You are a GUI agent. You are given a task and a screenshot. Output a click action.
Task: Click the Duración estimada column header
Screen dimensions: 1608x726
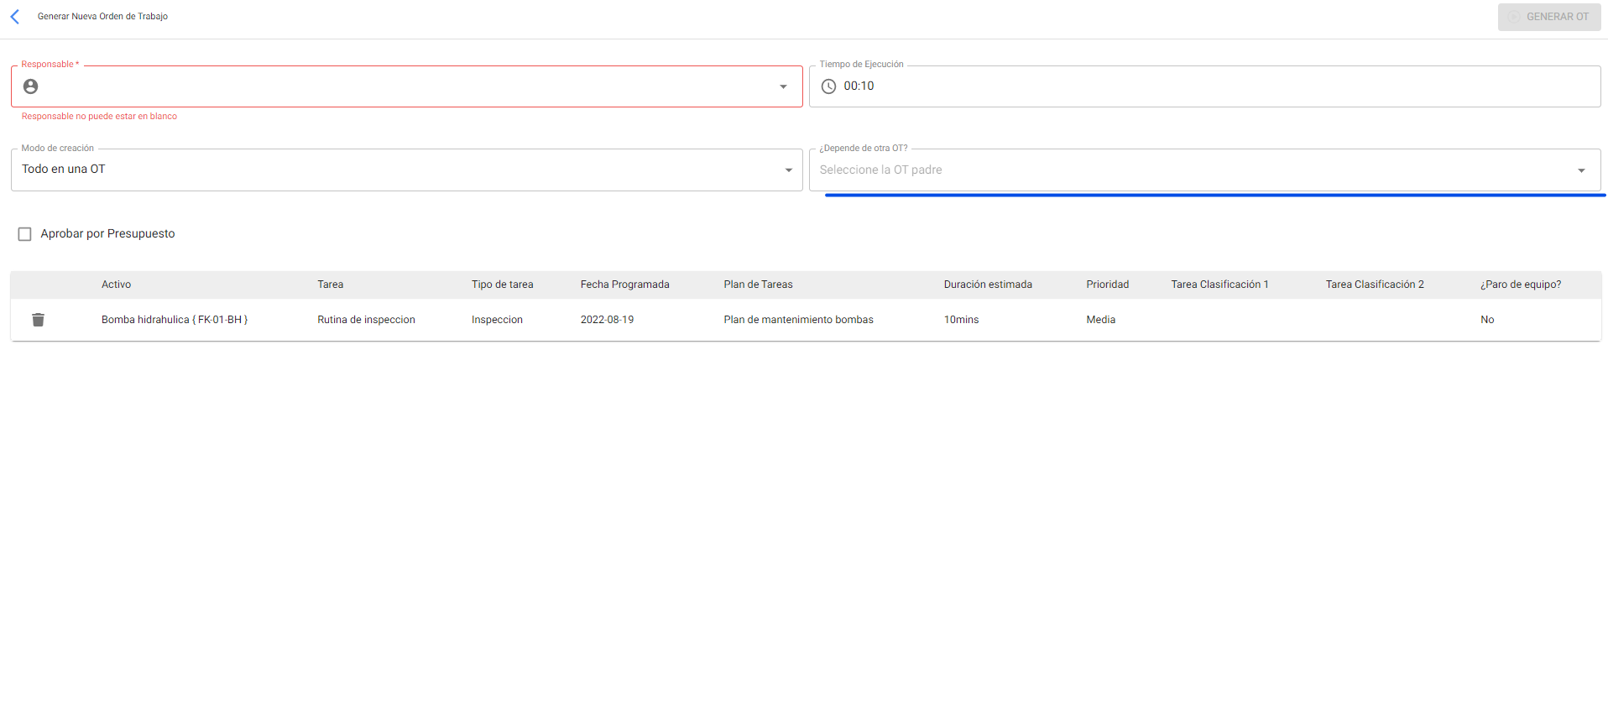pyautogui.click(x=988, y=285)
